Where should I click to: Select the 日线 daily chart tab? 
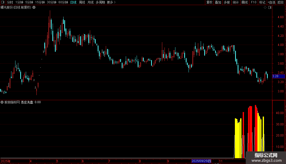[x=73, y=2]
